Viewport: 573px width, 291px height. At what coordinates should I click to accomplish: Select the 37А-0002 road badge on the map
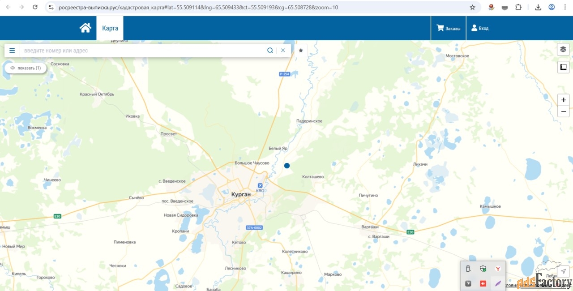click(x=254, y=228)
